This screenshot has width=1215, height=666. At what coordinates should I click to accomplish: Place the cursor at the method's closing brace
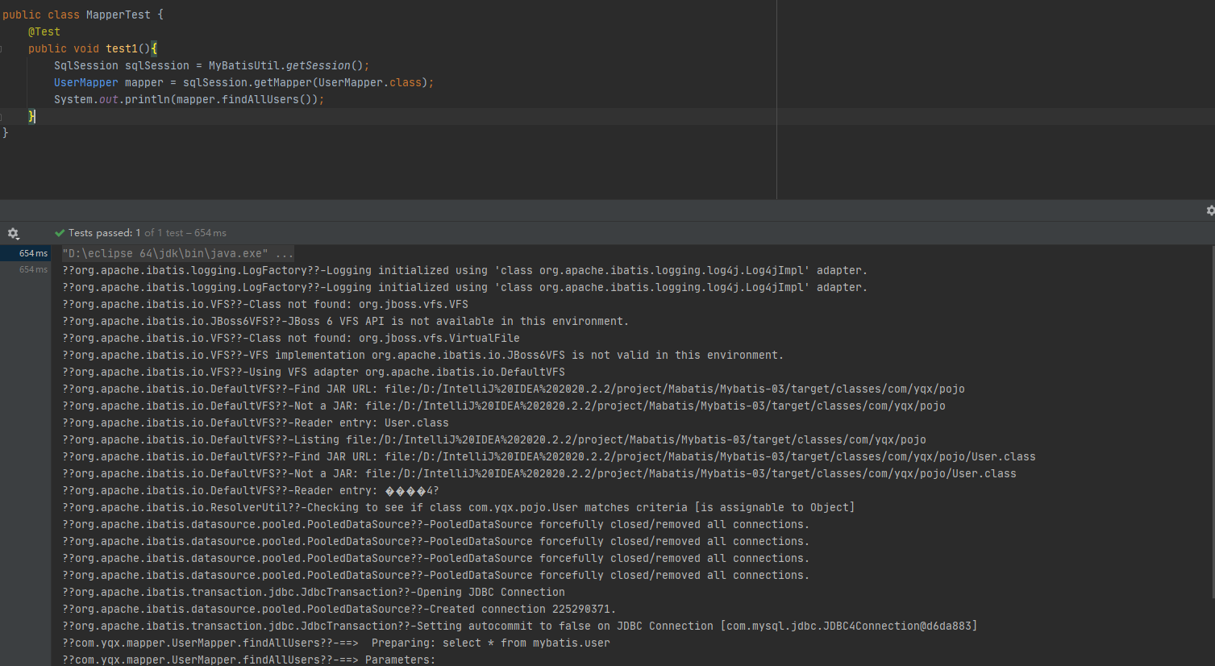click(32, 116)
